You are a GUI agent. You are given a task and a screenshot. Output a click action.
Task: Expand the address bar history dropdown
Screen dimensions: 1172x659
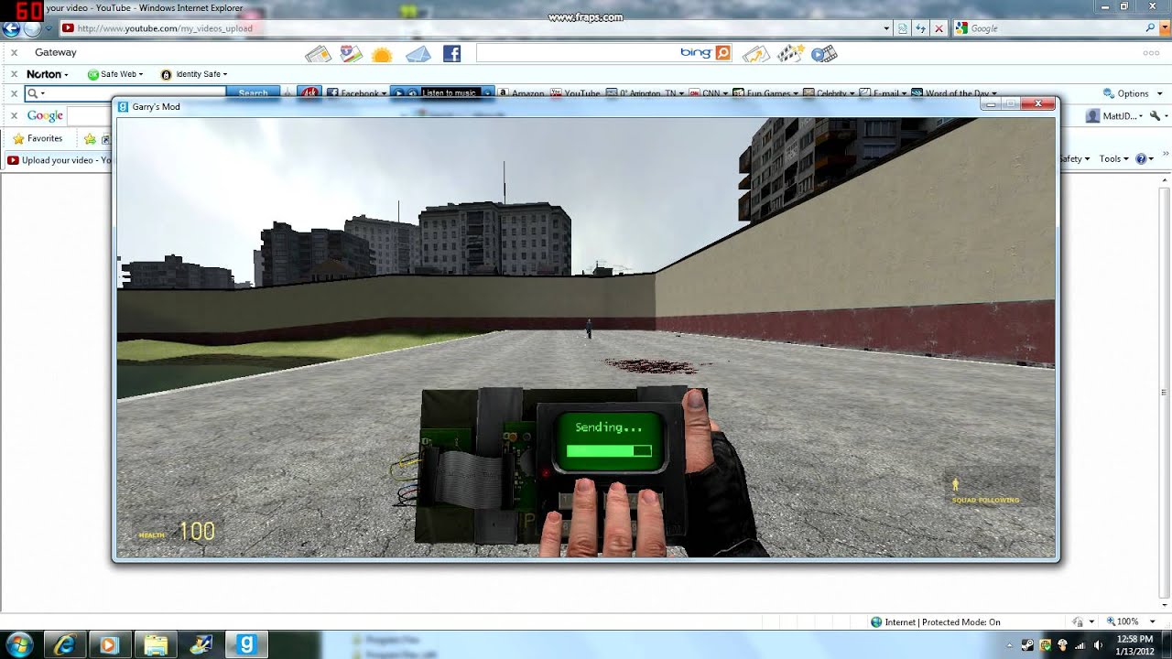pos(886,28)
